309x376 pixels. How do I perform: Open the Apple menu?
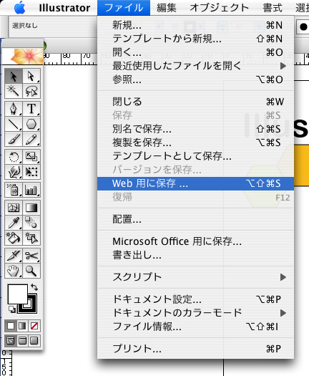(19, 7)
